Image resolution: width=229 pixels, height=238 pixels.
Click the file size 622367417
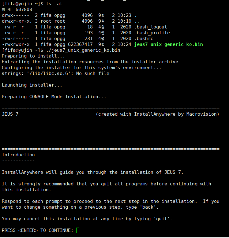(80, 44)
